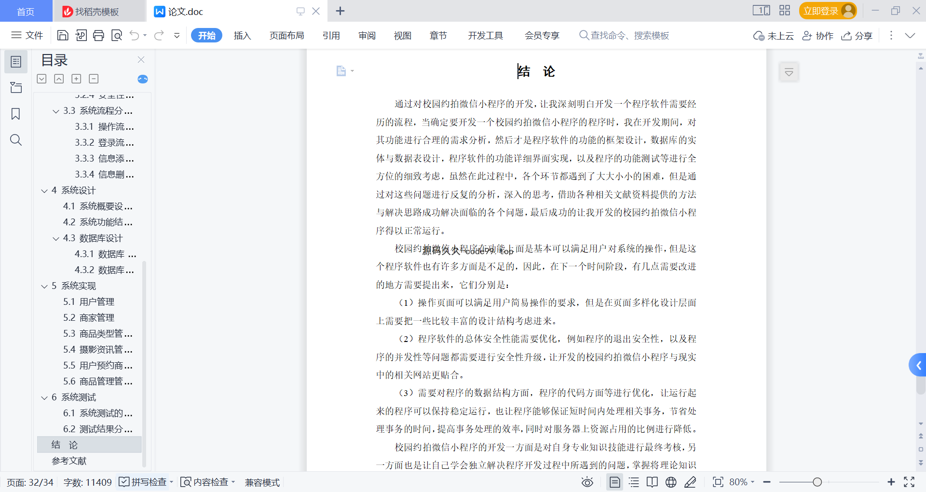Click zoom out minus button
Viewport: 926px width, 492px height.
767,482
